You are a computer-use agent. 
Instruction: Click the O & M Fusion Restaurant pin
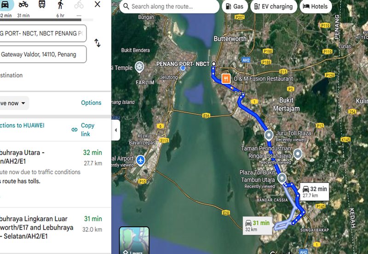(226, 79)
